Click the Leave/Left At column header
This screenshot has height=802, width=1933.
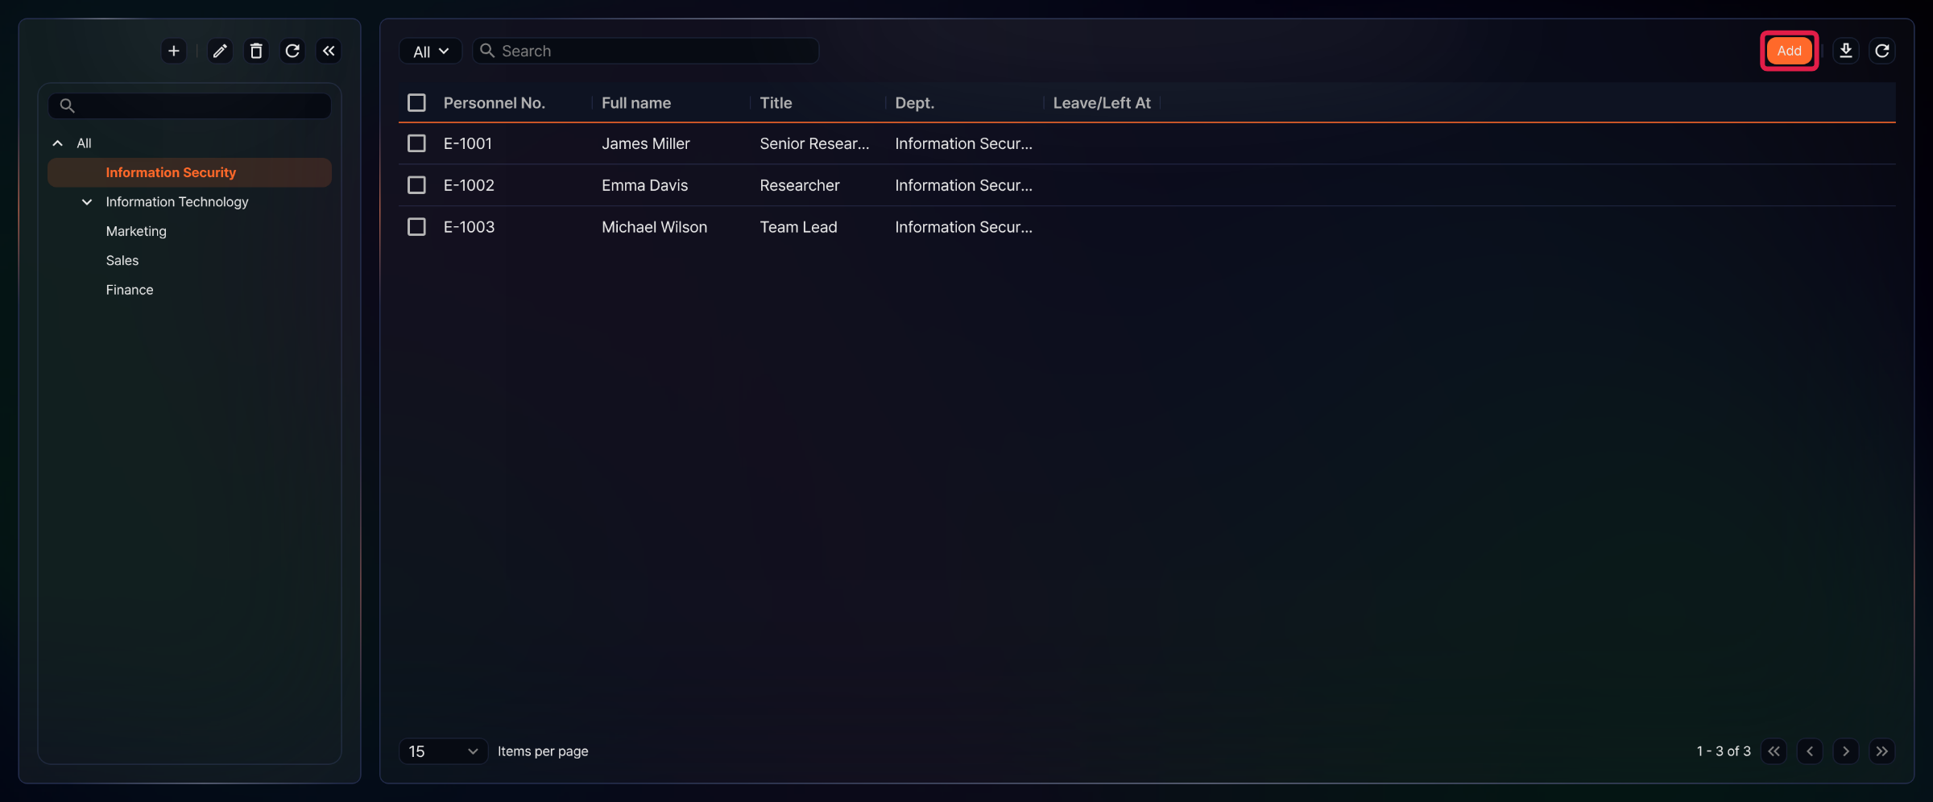click(x=1102, y=103)
